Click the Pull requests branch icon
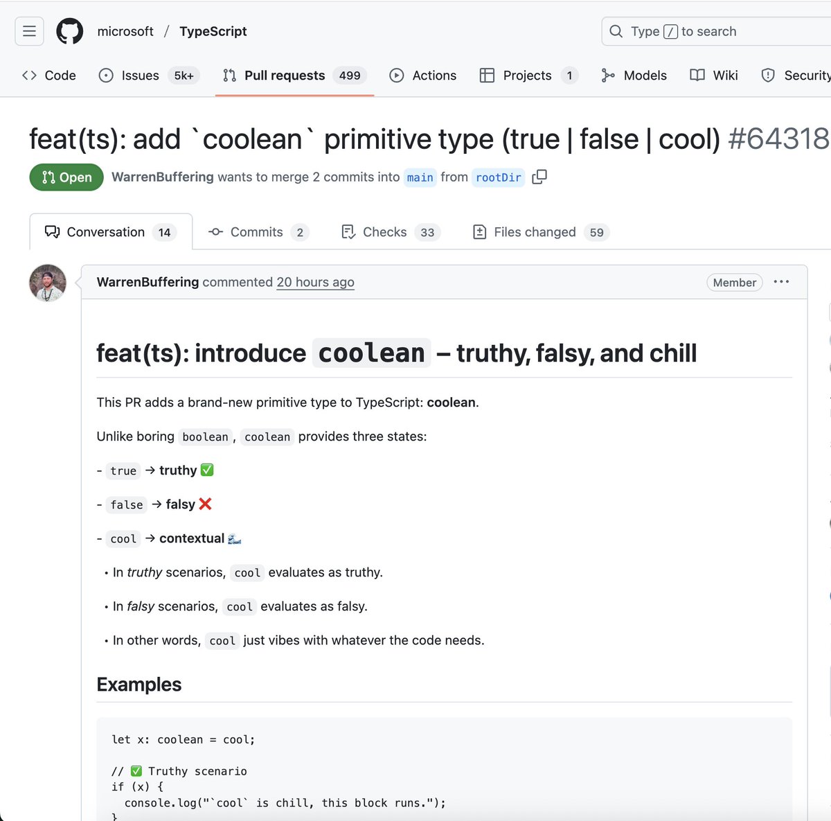 (229, 76)
